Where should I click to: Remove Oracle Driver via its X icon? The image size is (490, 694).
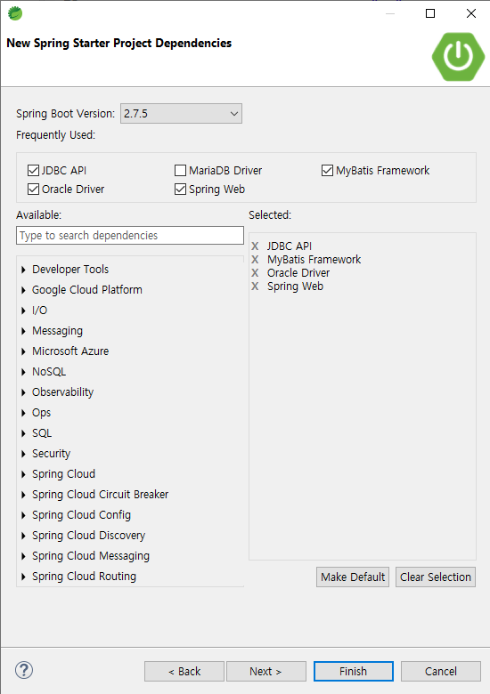[x=255, y=272]
